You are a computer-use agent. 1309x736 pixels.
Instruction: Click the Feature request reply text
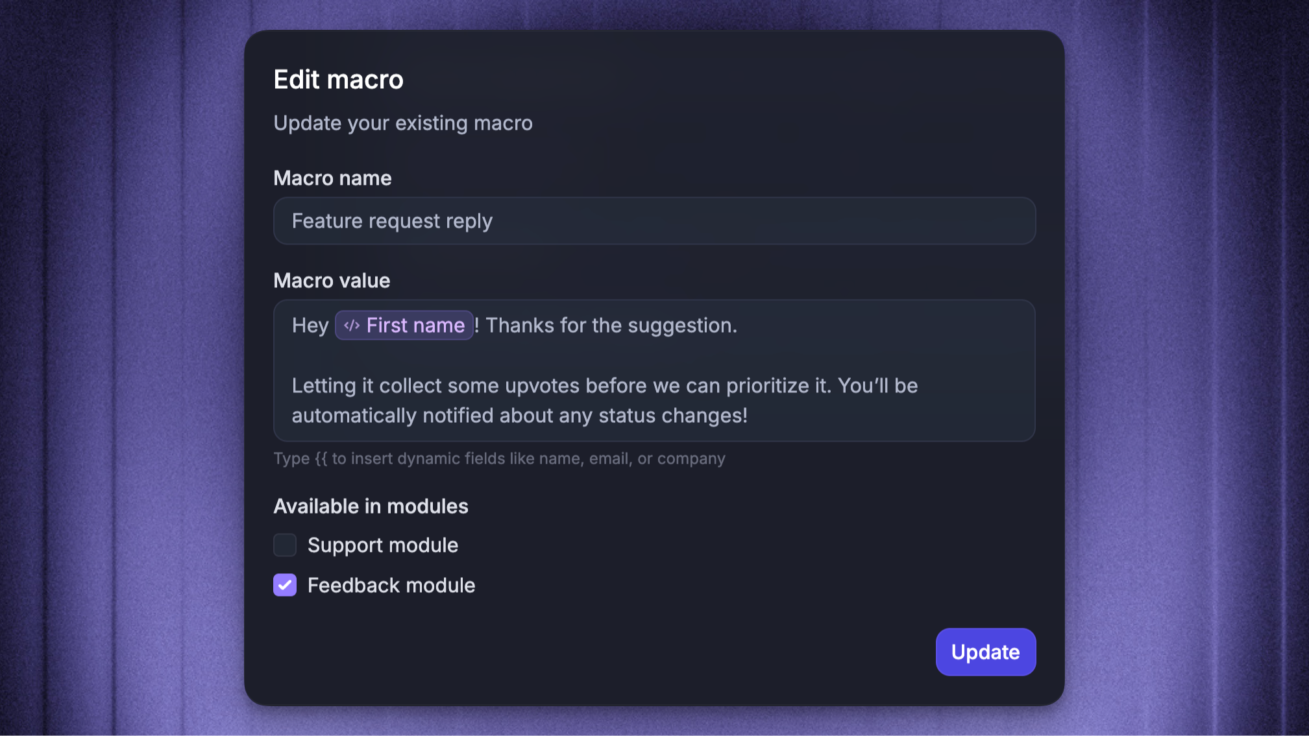pos(392,221)
